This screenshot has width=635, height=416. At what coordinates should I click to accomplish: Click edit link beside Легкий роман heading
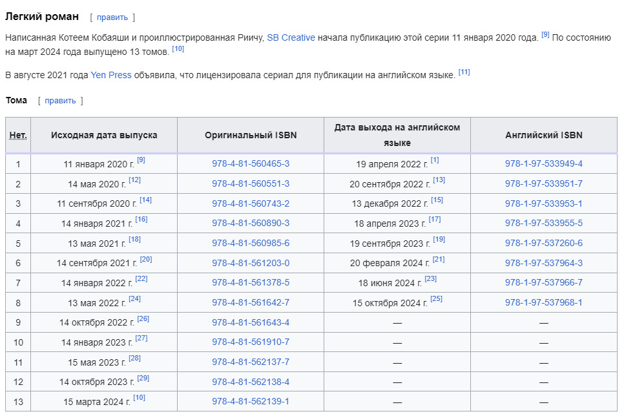(x=112, y=17)
